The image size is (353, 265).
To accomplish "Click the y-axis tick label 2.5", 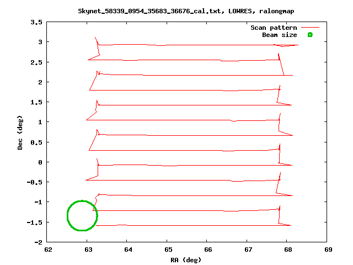I will tap(36, 62).
